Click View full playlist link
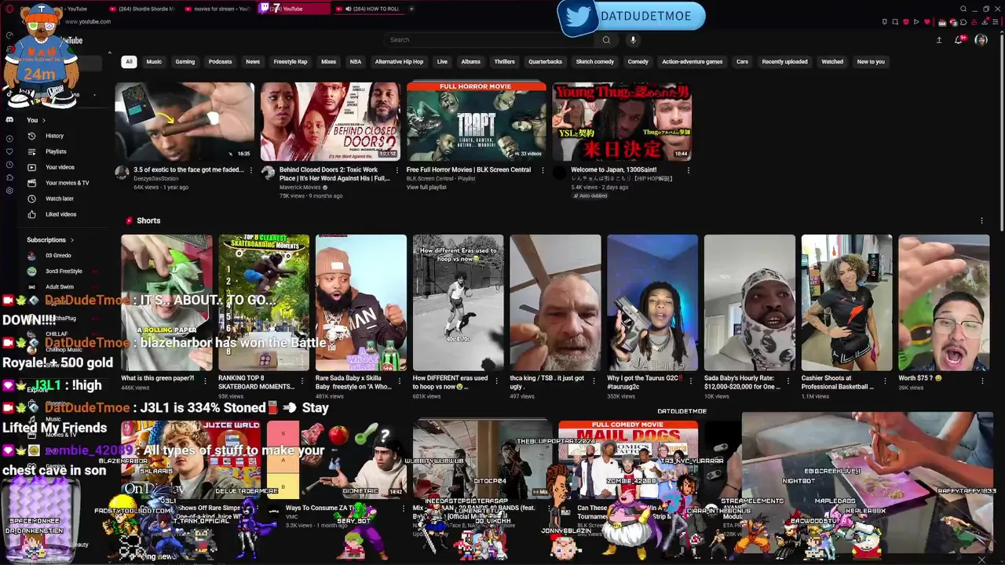Viewport: 1005px width, 565px height. click(x=426, y=188)
